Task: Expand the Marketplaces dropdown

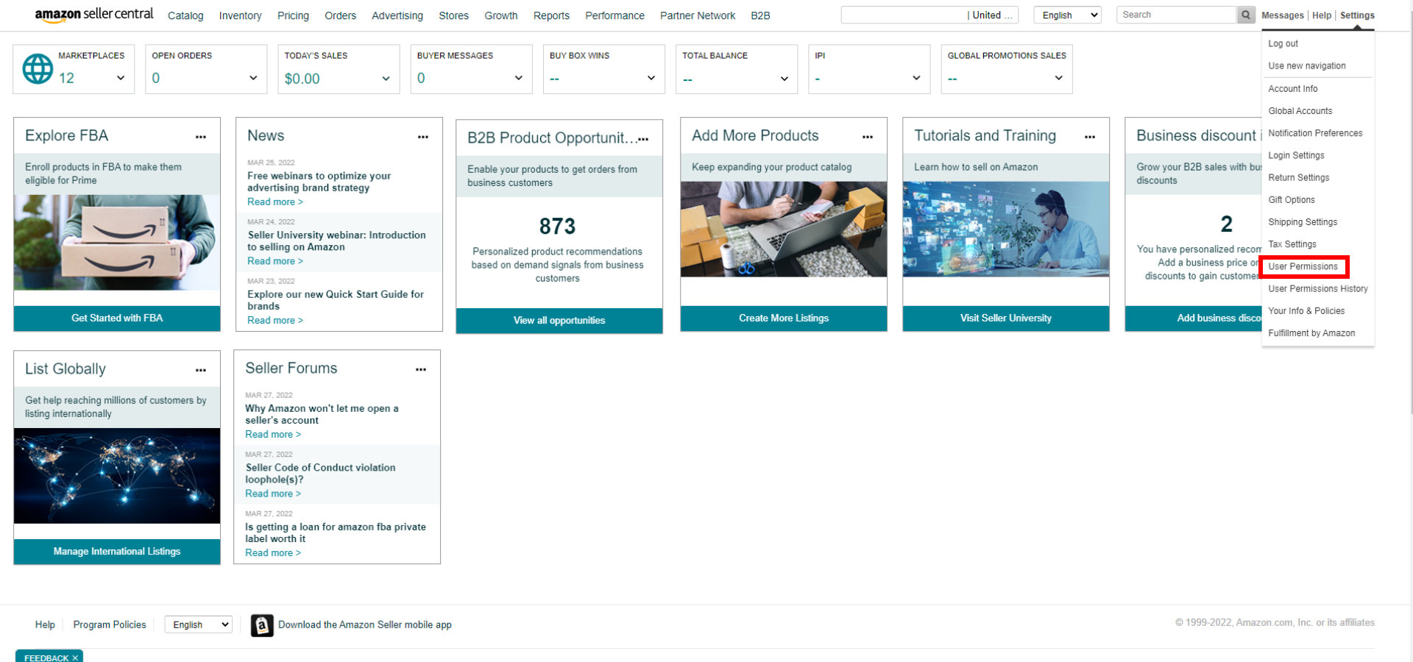Action: pyautogui.click(x=121, y=78)
